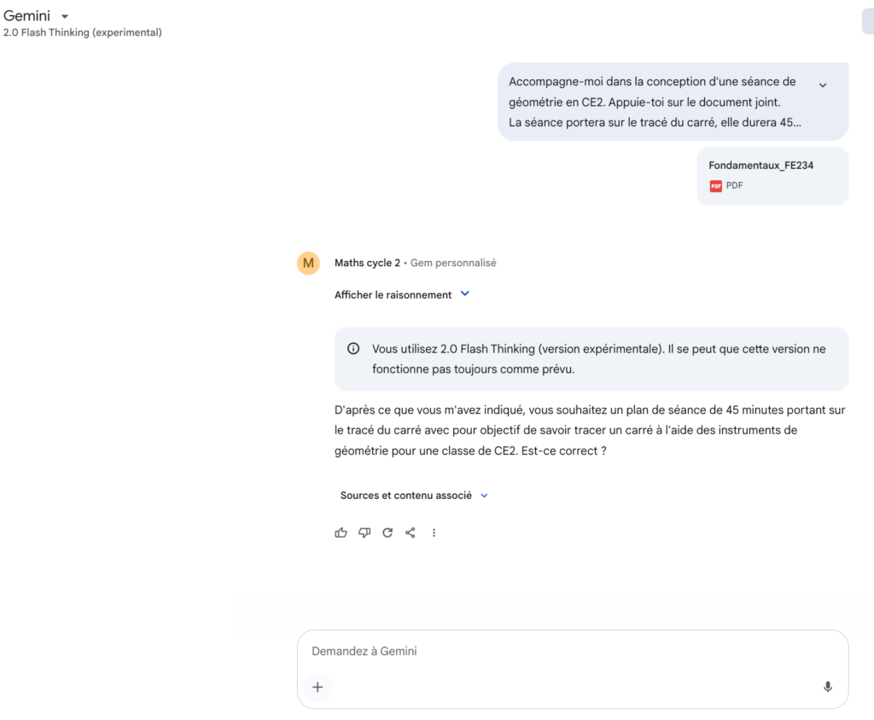
Task: Expand Afficher le raisonnement
Action: pyautogui.click(x=402, y=294)
